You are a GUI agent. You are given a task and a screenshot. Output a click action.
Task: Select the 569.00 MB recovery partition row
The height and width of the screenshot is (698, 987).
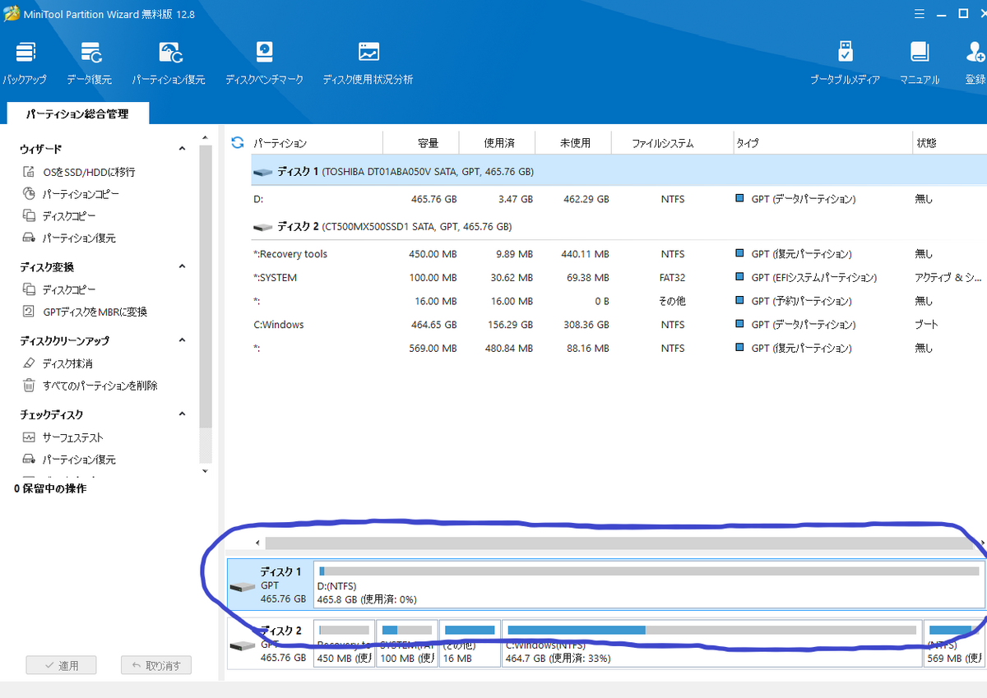pyautogui.click(x=619, y=349)
